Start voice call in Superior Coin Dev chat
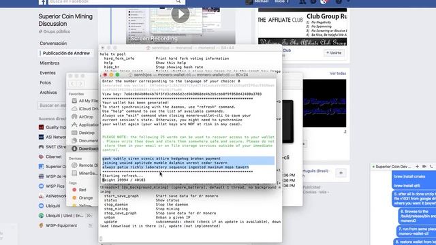The image size is (436, 245). click(431, 166)
